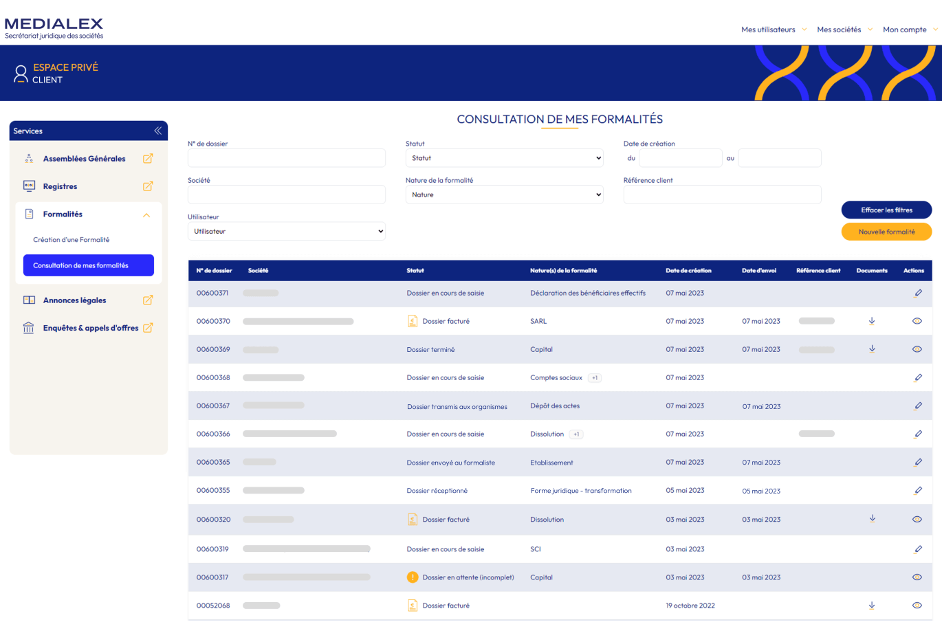Click the pencil edit icon for dossier 00600371

coord(917,293)
